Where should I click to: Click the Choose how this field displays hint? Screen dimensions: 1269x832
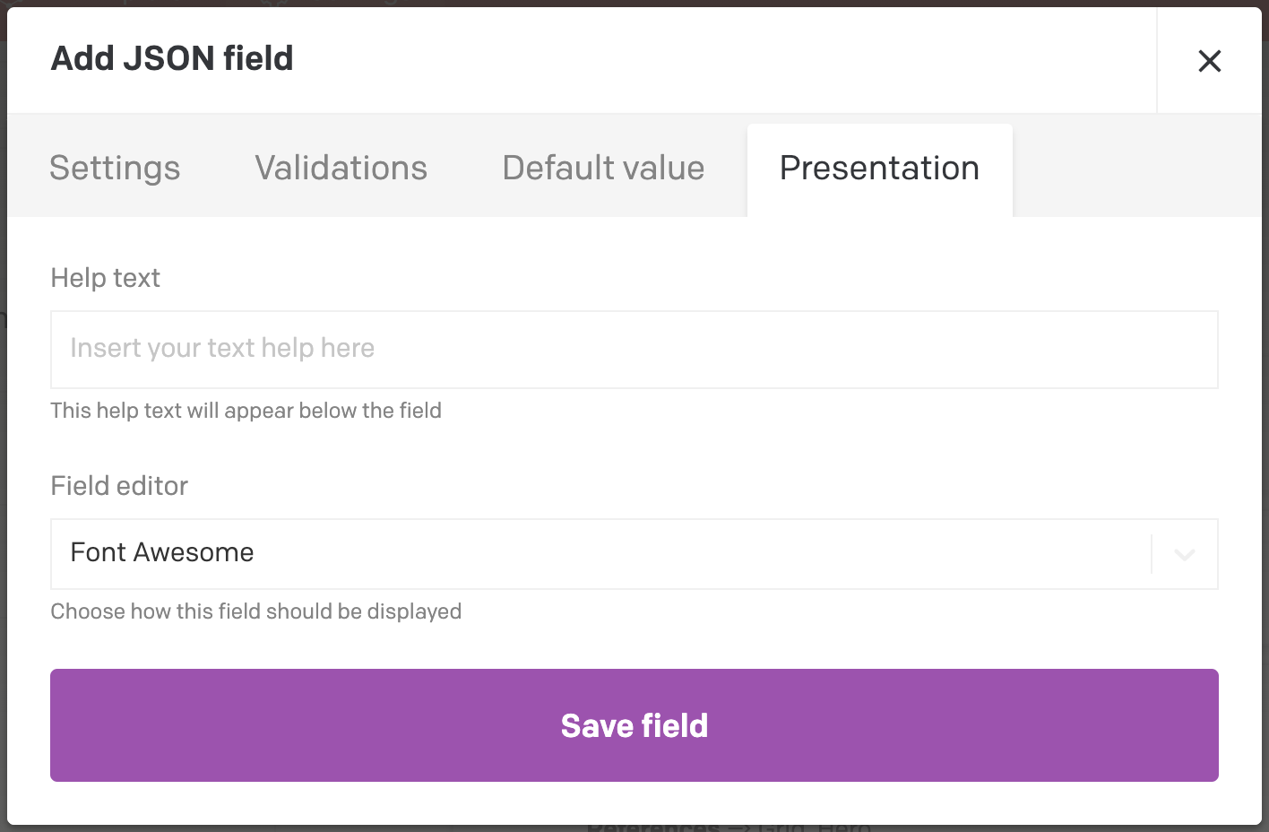click(255, 611)
